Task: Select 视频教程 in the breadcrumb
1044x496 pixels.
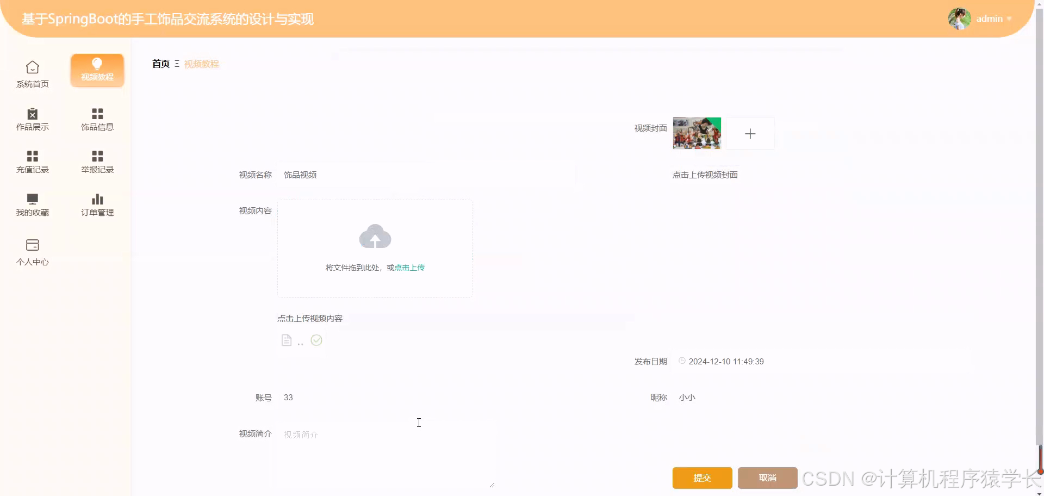Action: pyautogui.click(x=201, y=64)
